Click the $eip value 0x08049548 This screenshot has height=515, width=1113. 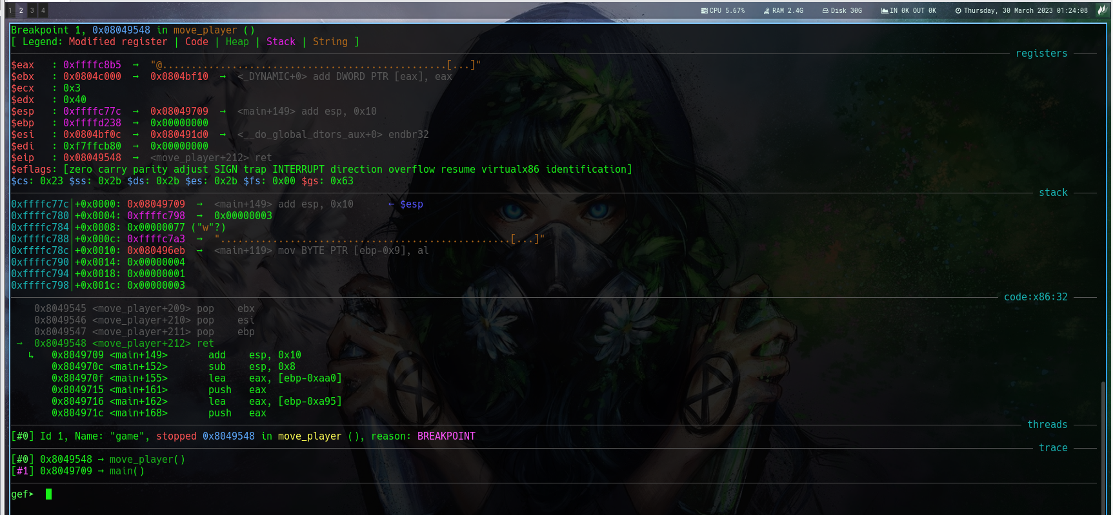92,157
